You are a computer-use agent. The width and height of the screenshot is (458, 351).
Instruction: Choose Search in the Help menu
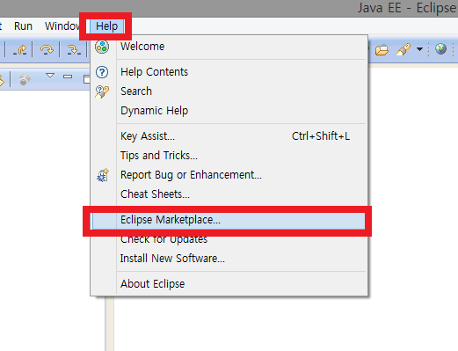click(x=229, y=91)
